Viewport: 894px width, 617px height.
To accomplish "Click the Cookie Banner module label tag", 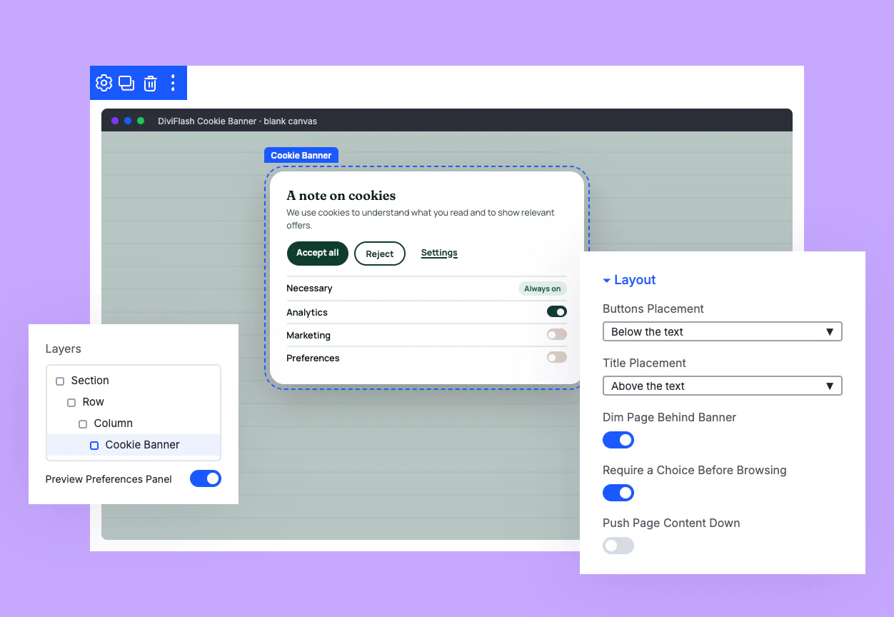I will pos(301,155).
